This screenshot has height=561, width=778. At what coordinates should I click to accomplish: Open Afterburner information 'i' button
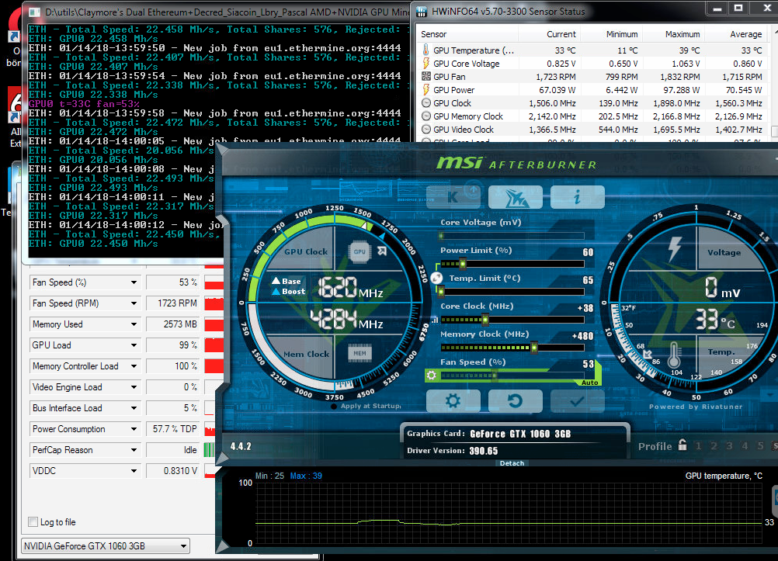[578, 197]
